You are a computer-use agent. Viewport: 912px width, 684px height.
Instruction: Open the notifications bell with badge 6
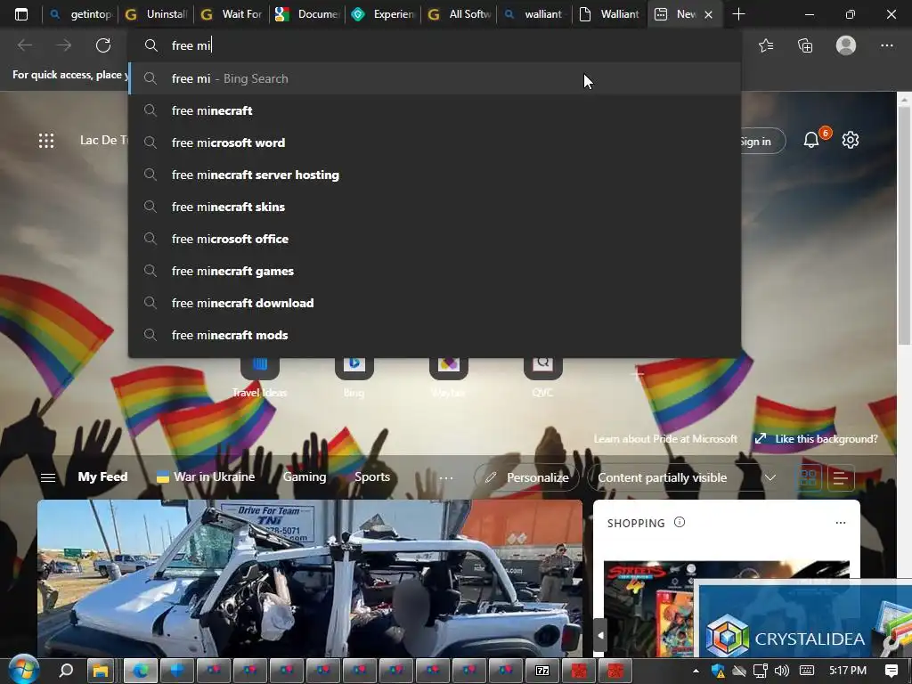click(x=811, y=140)
